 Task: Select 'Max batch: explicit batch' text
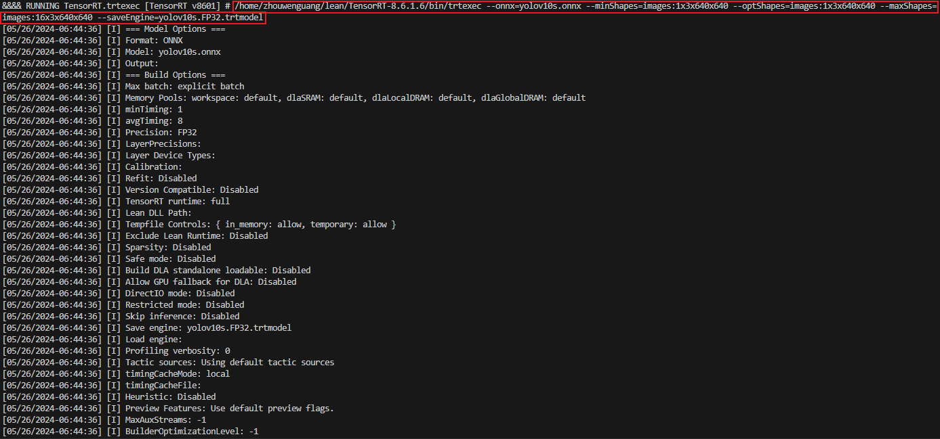[185, 87]
